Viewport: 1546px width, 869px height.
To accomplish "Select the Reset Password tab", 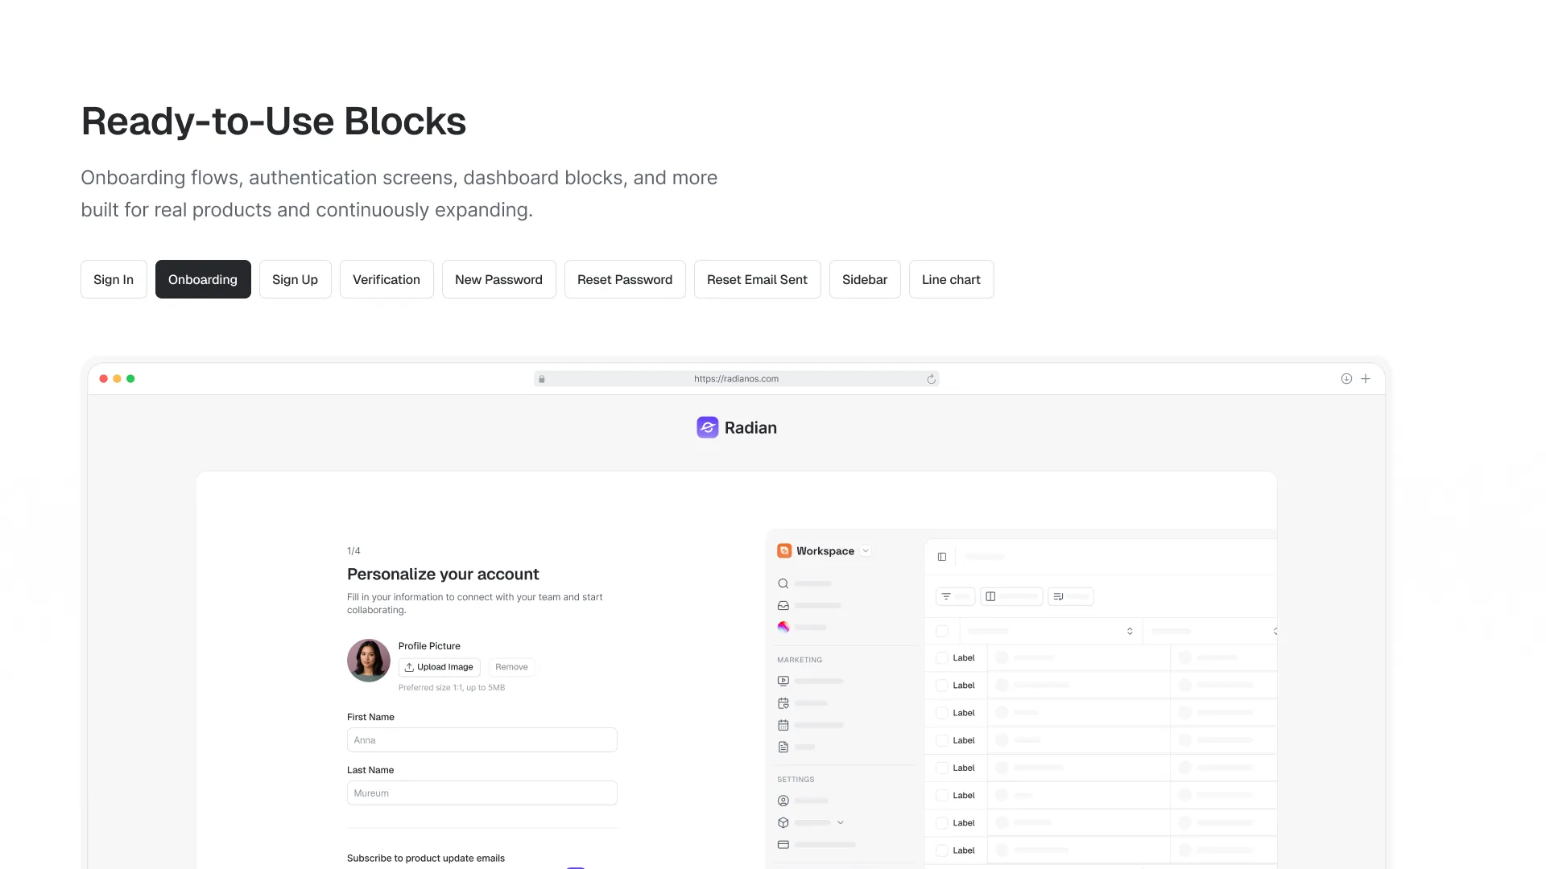I will [625, 279].
